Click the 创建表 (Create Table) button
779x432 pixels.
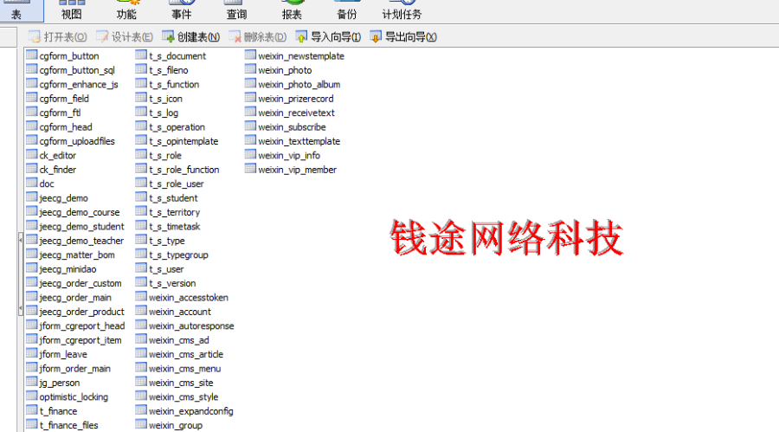[x=190, y=36]
